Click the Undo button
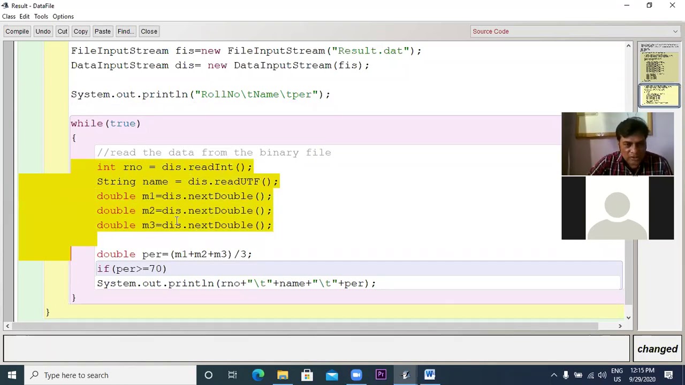The width and height of the screenshot is (685, 385). [43, 32]
